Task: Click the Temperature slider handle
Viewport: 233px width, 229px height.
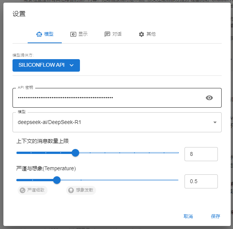Action: click(x=57, y=180)
